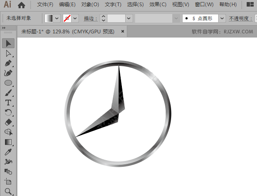Open the 5 点圆形 brush dropdown arrow
Screen dimensions: 257x196
pyautogui.click(x=222, y=18)
